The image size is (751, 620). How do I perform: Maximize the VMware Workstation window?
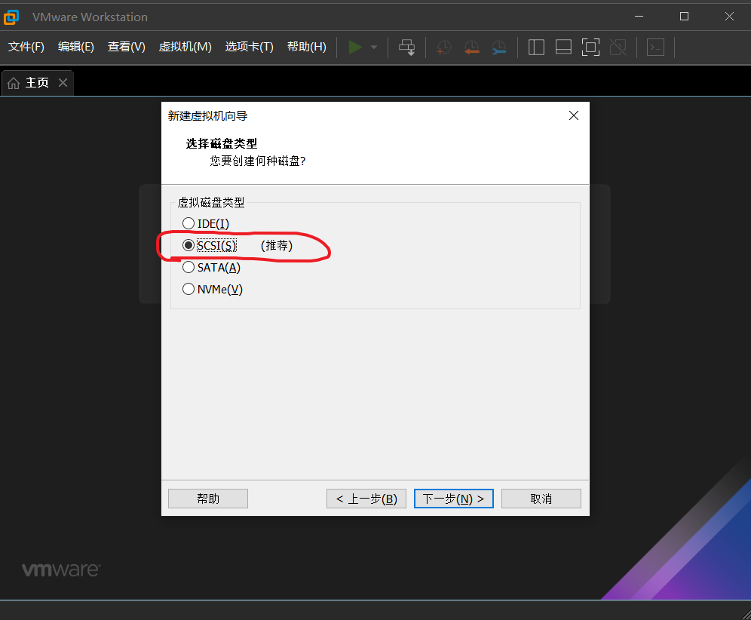pyautogui.click(x=684, y=17)
